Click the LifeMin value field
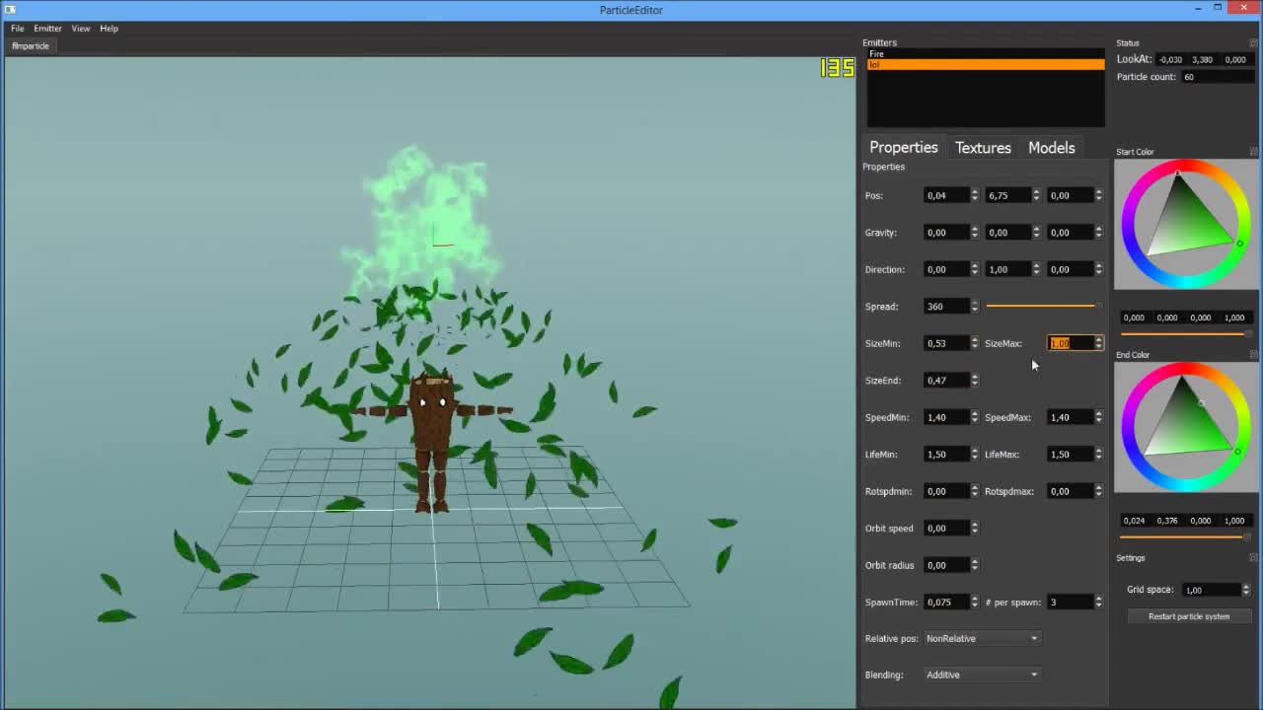 click(x=945, y=455)
